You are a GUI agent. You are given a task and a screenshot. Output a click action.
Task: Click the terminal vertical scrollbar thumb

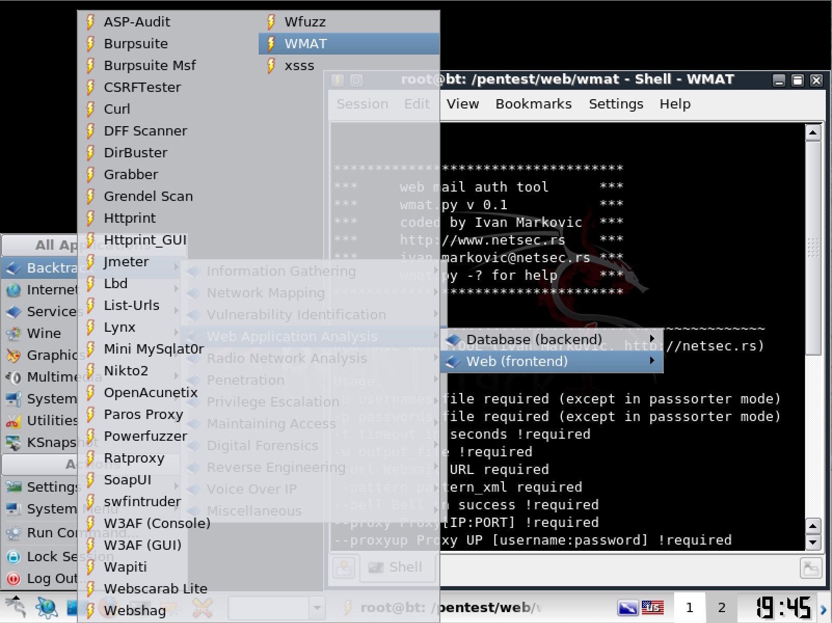click(x=813, y=248)
